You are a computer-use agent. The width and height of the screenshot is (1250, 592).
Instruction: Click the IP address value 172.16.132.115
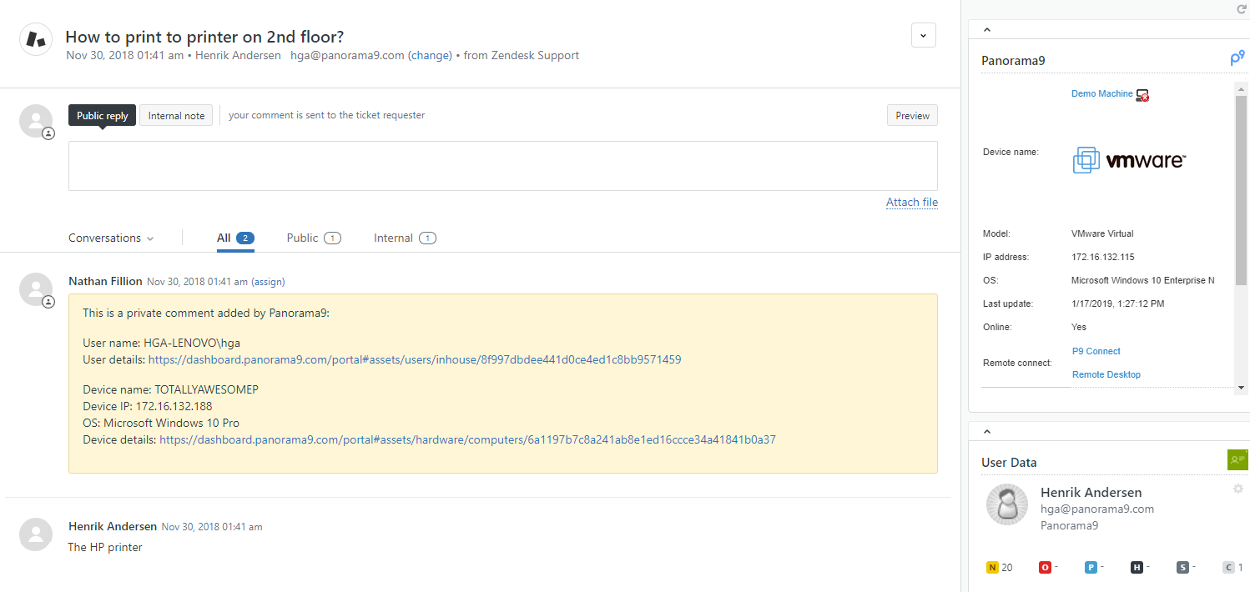pyautogui.click(x=1102, y=257)
